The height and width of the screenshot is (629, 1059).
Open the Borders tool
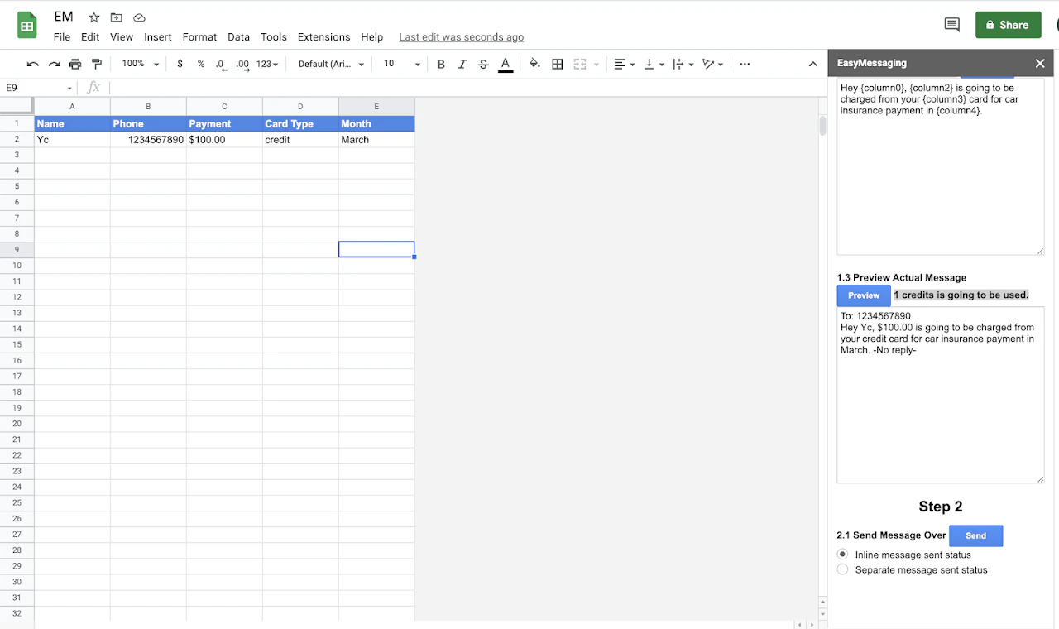coord(557,64)
